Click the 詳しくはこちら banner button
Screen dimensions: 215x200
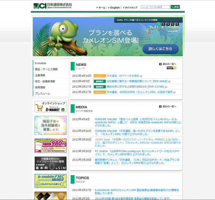tap(161, 49)
